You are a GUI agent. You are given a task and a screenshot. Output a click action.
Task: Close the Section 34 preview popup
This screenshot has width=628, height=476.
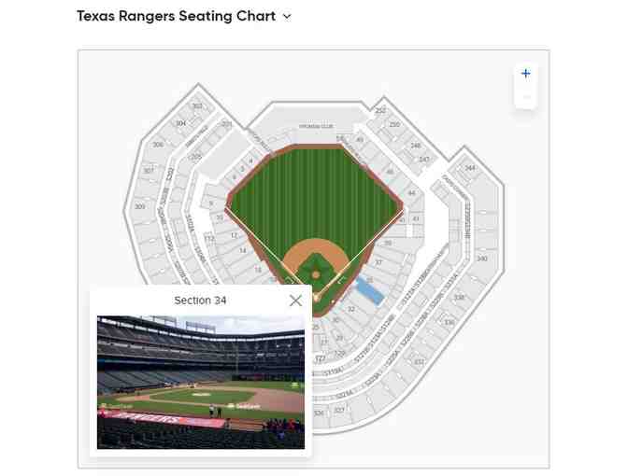(x=295, y=301)
